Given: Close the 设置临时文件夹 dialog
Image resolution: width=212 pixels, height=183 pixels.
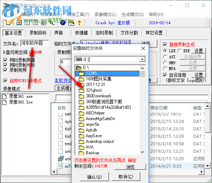Looking at the screenshot, I should (x=143, y=48).
